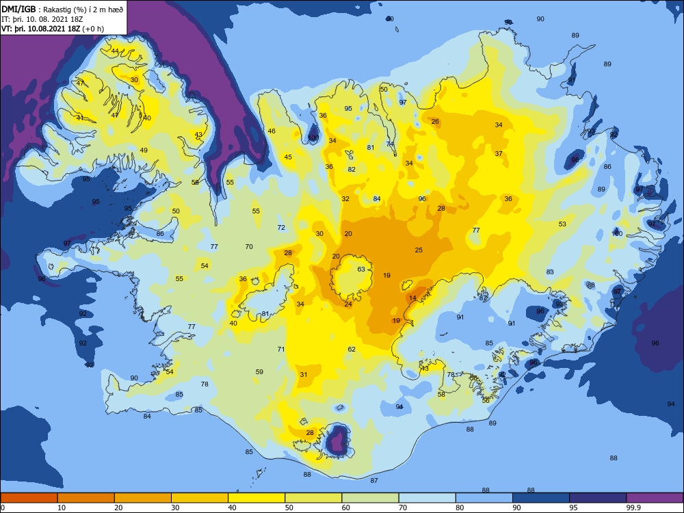The image size is (684, 513).
Task: Click the lowest humidity value 14 on the map
Action: click(x=412, y=298)
